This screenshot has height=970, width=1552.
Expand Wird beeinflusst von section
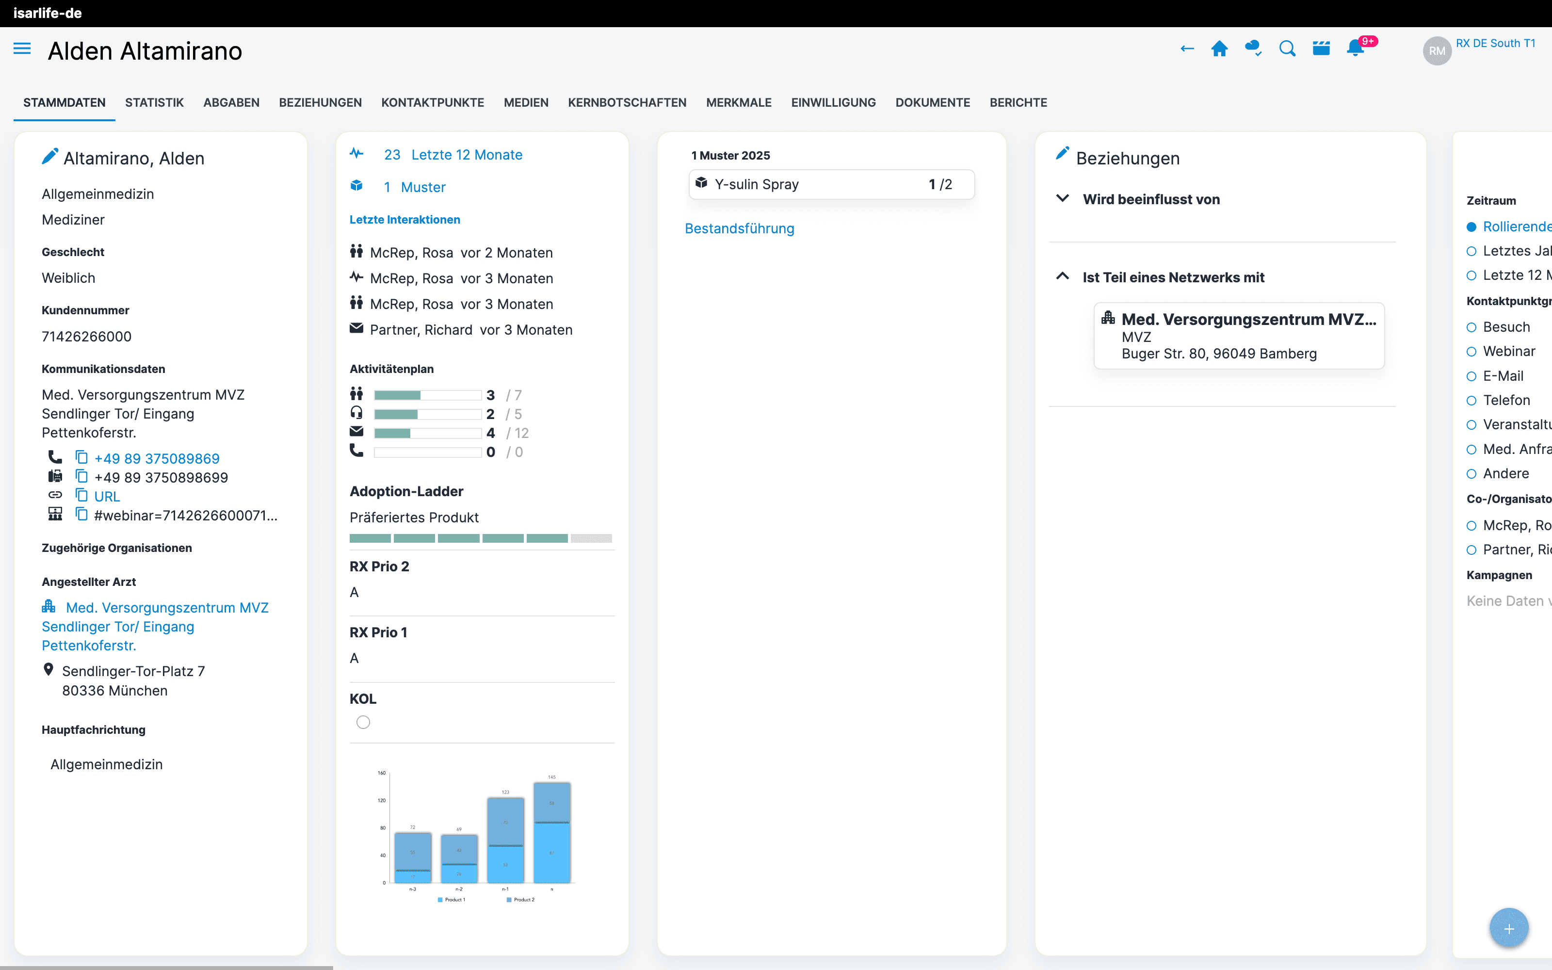tap(1063, 199)
